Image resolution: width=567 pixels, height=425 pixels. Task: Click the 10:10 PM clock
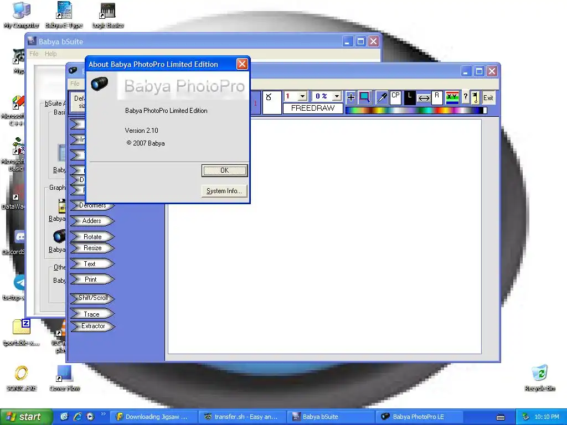pos(547,417)
